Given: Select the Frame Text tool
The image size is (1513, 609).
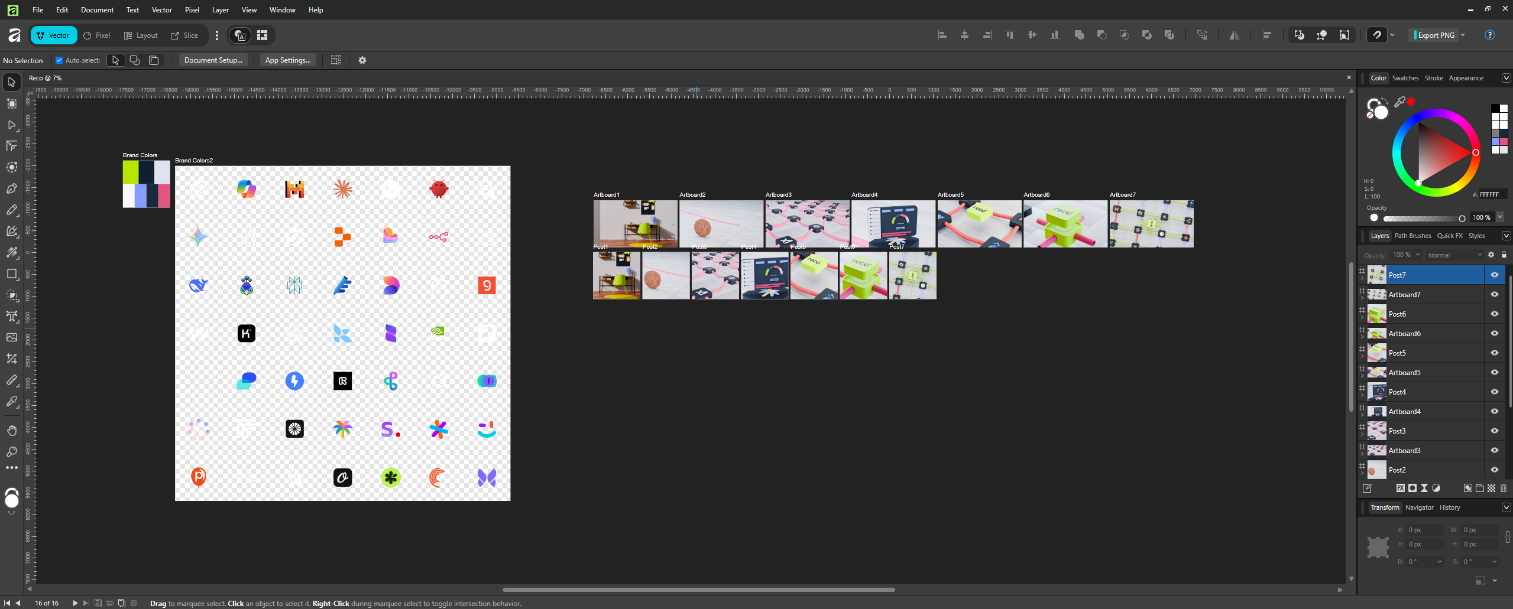Looking at the screenshot, I should [x=11, y=316].
